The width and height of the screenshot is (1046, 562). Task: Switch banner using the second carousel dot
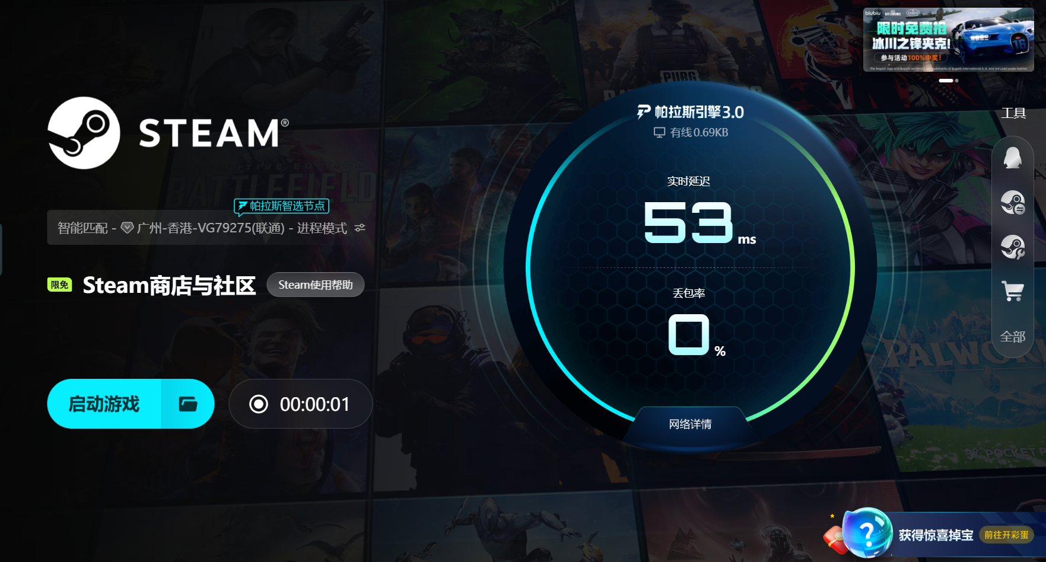956,81
